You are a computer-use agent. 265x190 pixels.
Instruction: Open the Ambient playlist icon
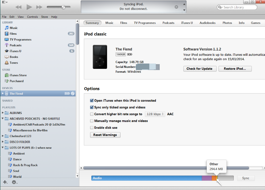pyautogui.click(x=10, y=153)
